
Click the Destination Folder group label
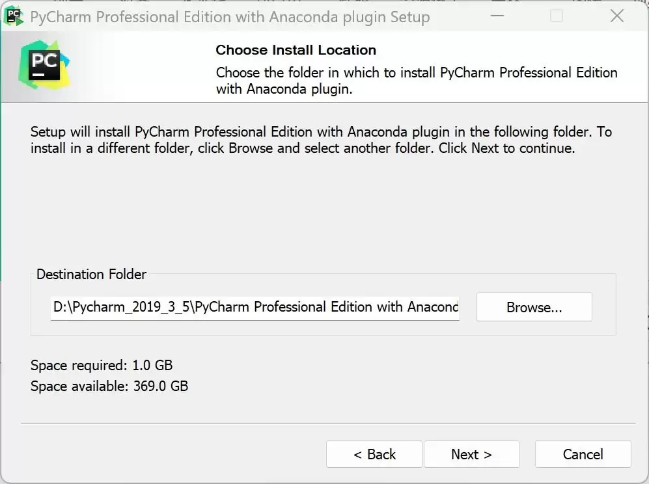coord(91,275)
